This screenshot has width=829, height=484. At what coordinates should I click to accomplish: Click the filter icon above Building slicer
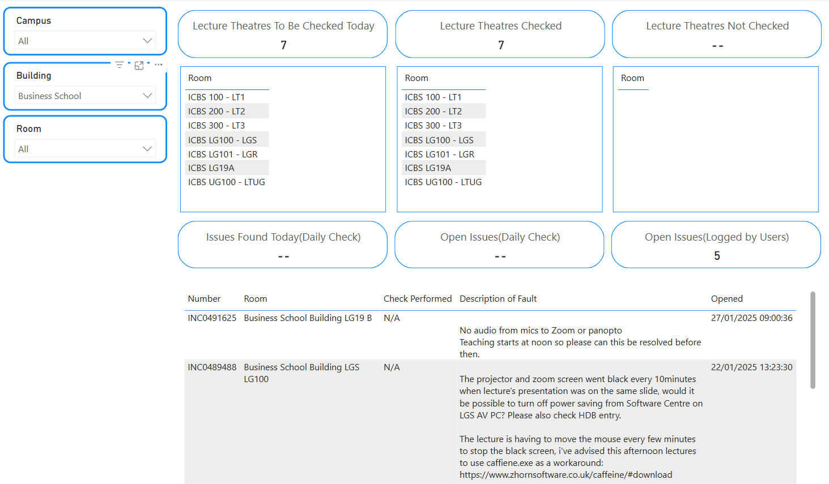tap(119, 65)
